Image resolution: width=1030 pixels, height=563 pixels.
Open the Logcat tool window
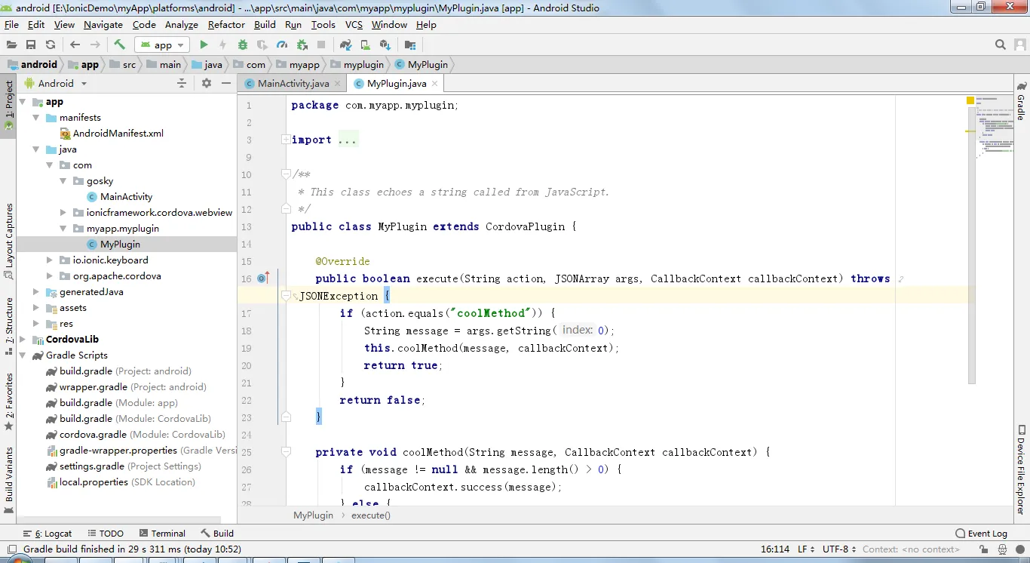coord(48,534)
